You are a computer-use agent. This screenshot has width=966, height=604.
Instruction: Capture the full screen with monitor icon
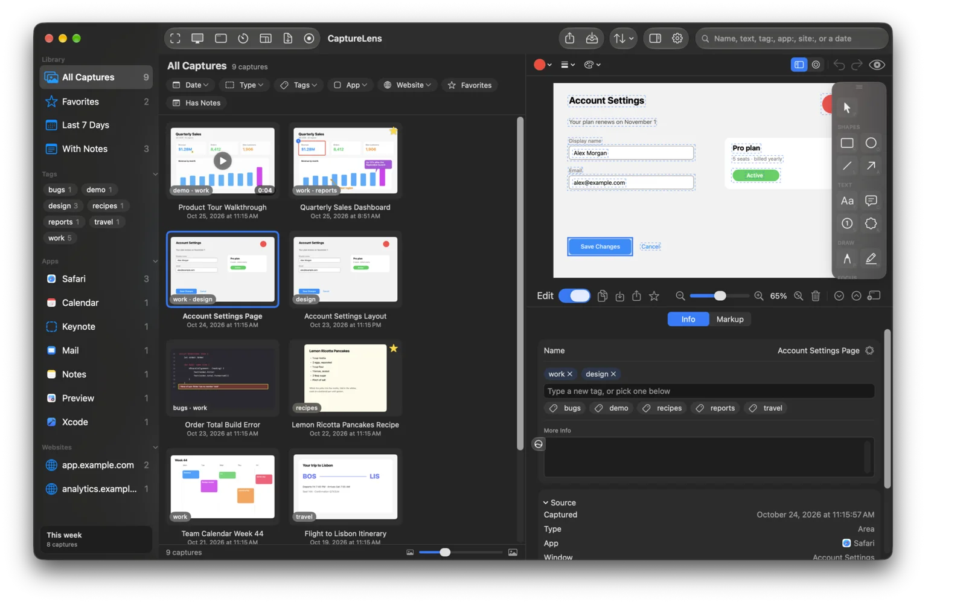point(197,39)
